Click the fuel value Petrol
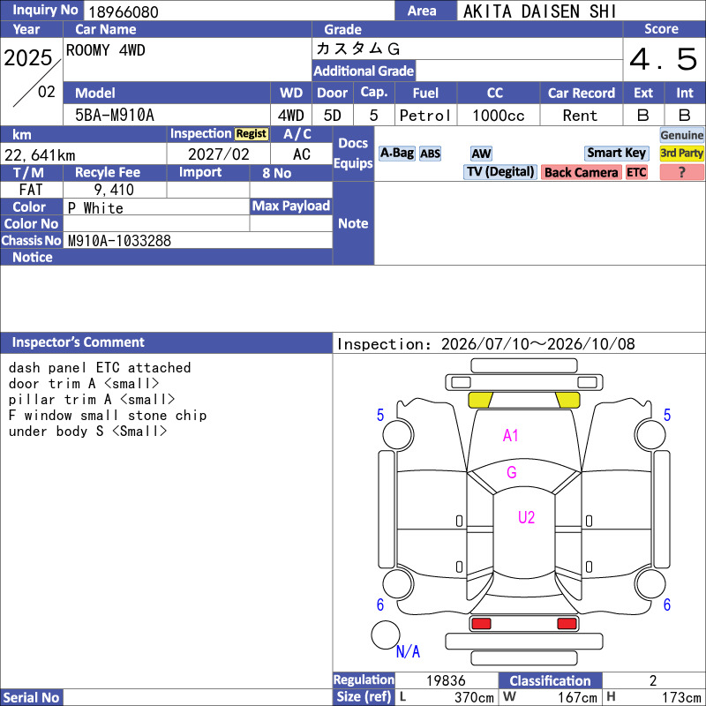The image size is (706, 706). [x=424, y=116]
